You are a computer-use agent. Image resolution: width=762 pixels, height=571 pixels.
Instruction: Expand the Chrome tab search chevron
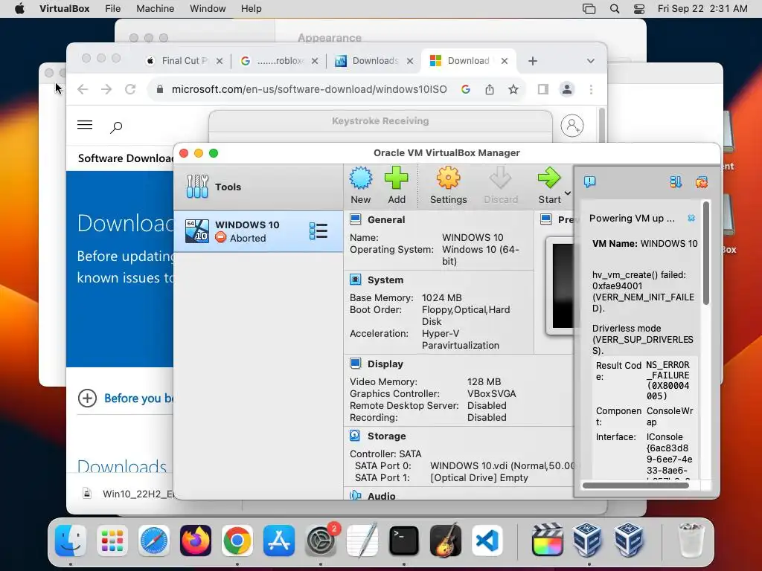[x=590, y=61]
